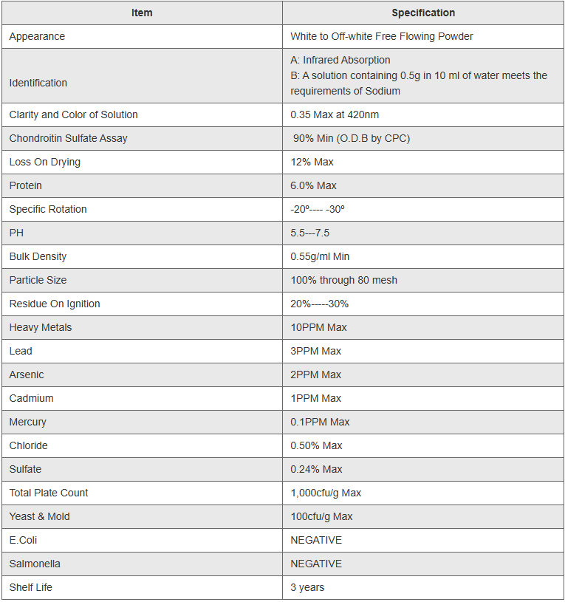Screen dimensions: 565x602
Task: Select the Appearance row label
Action: click(x=37, y=36)
